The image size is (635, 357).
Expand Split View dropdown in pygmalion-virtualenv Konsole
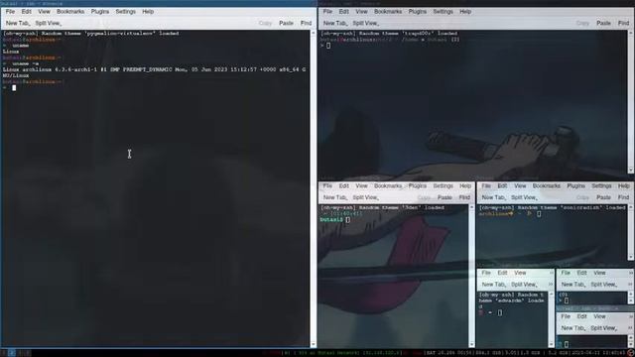click(x=48, y=24)
